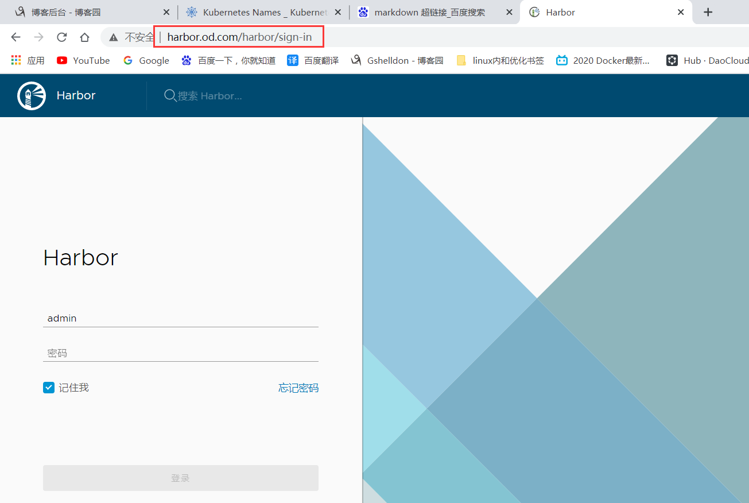This screenshot has height=503, width=749.
Task: Toggle the 记住我 checkbox
Action: click(49, 388)
